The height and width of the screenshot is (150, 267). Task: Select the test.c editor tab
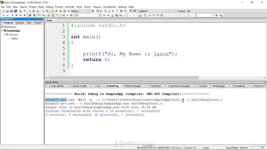coord(50,20)
